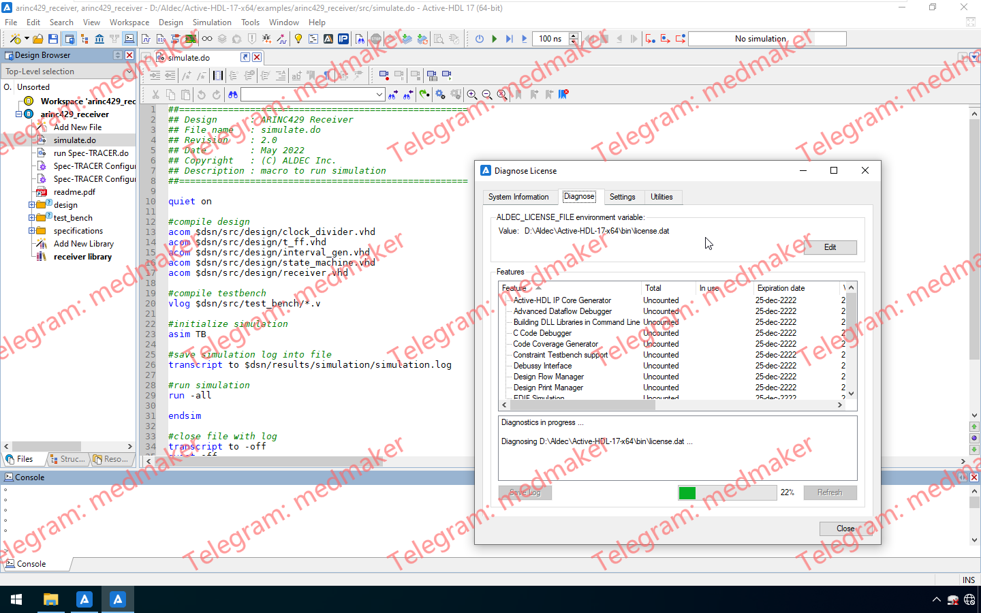Select the C Code Debugger feature row
The image size is (981, 613).
542,333
